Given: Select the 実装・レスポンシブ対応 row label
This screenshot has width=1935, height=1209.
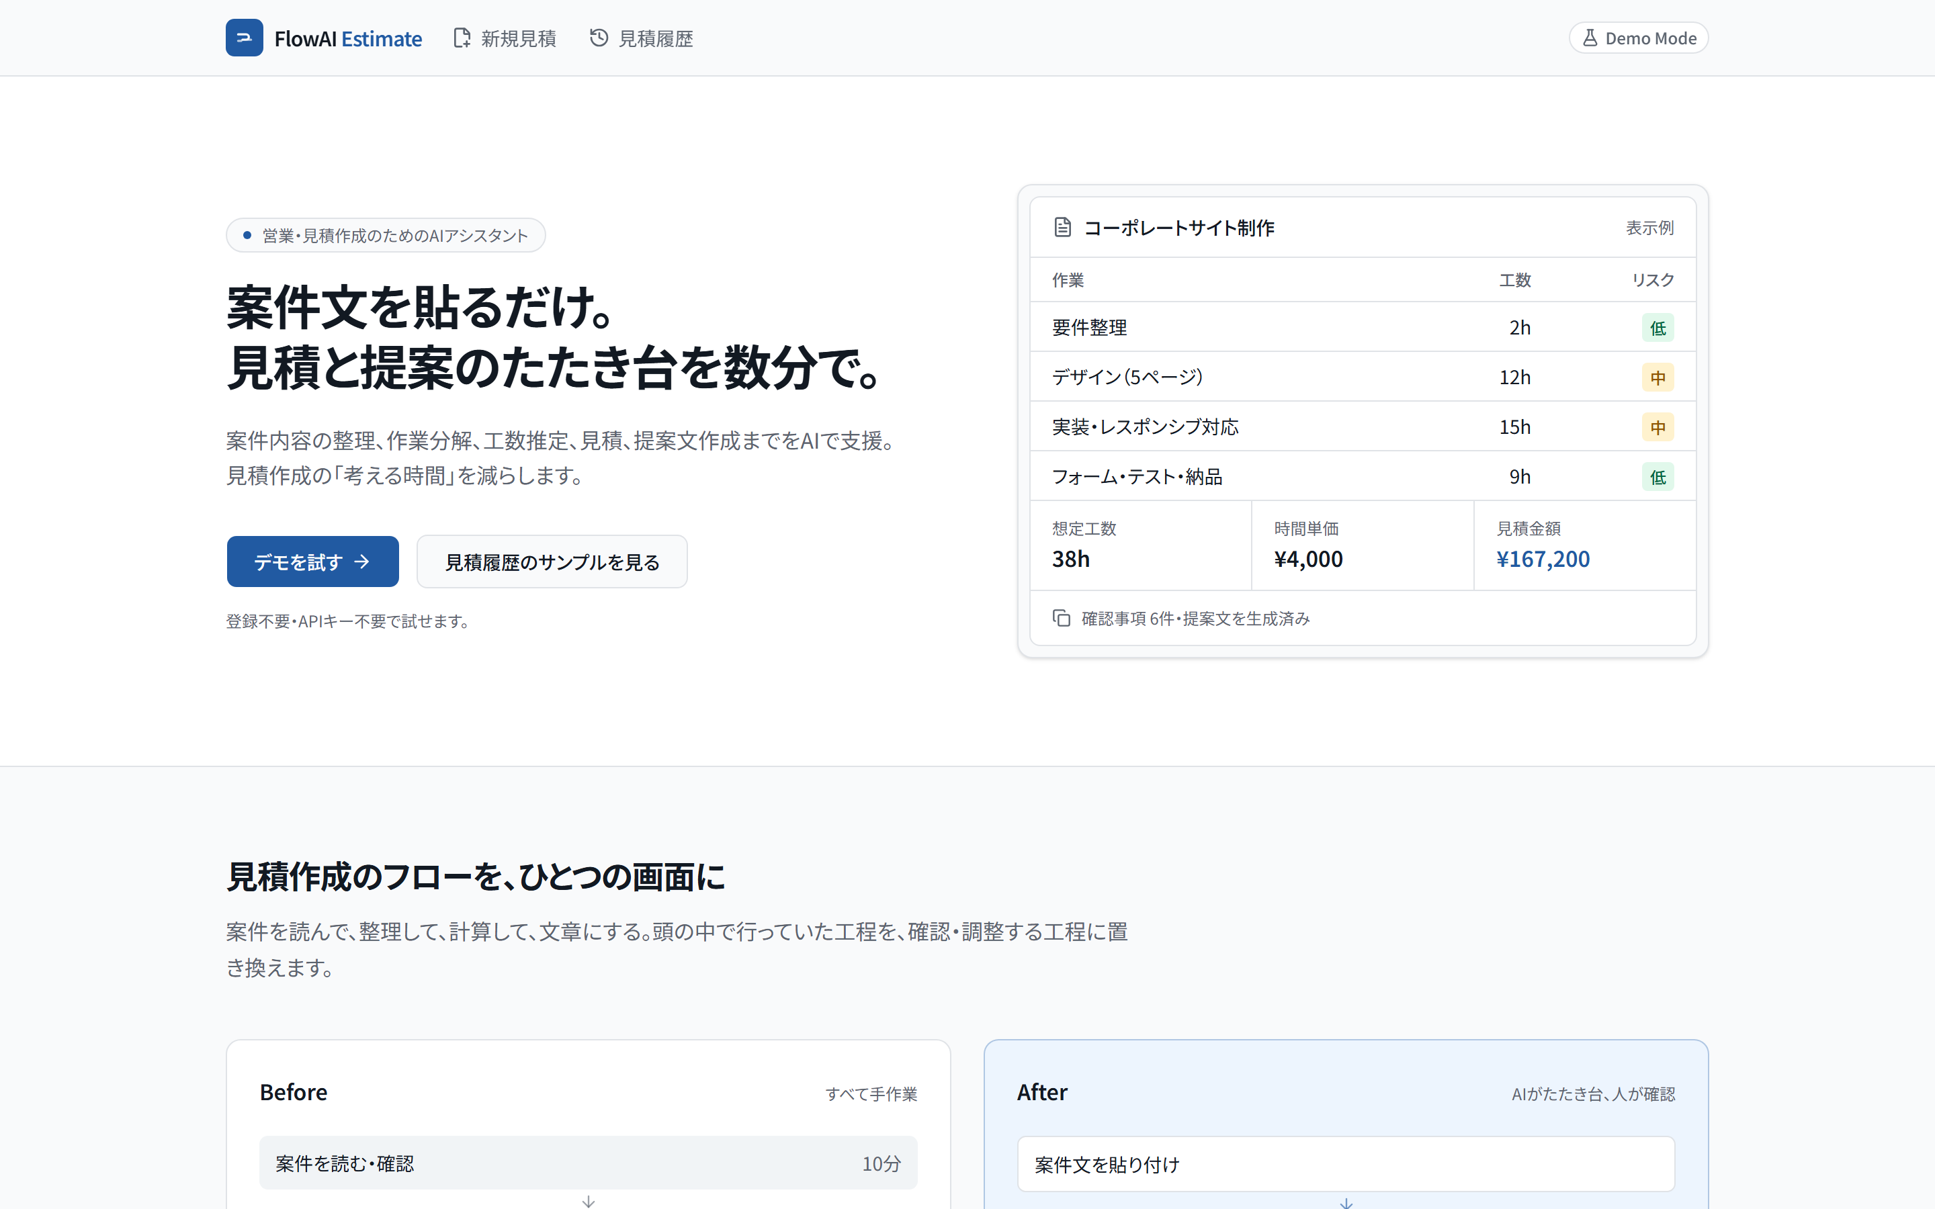Looking at the screenshot, I should [1145, 427].
